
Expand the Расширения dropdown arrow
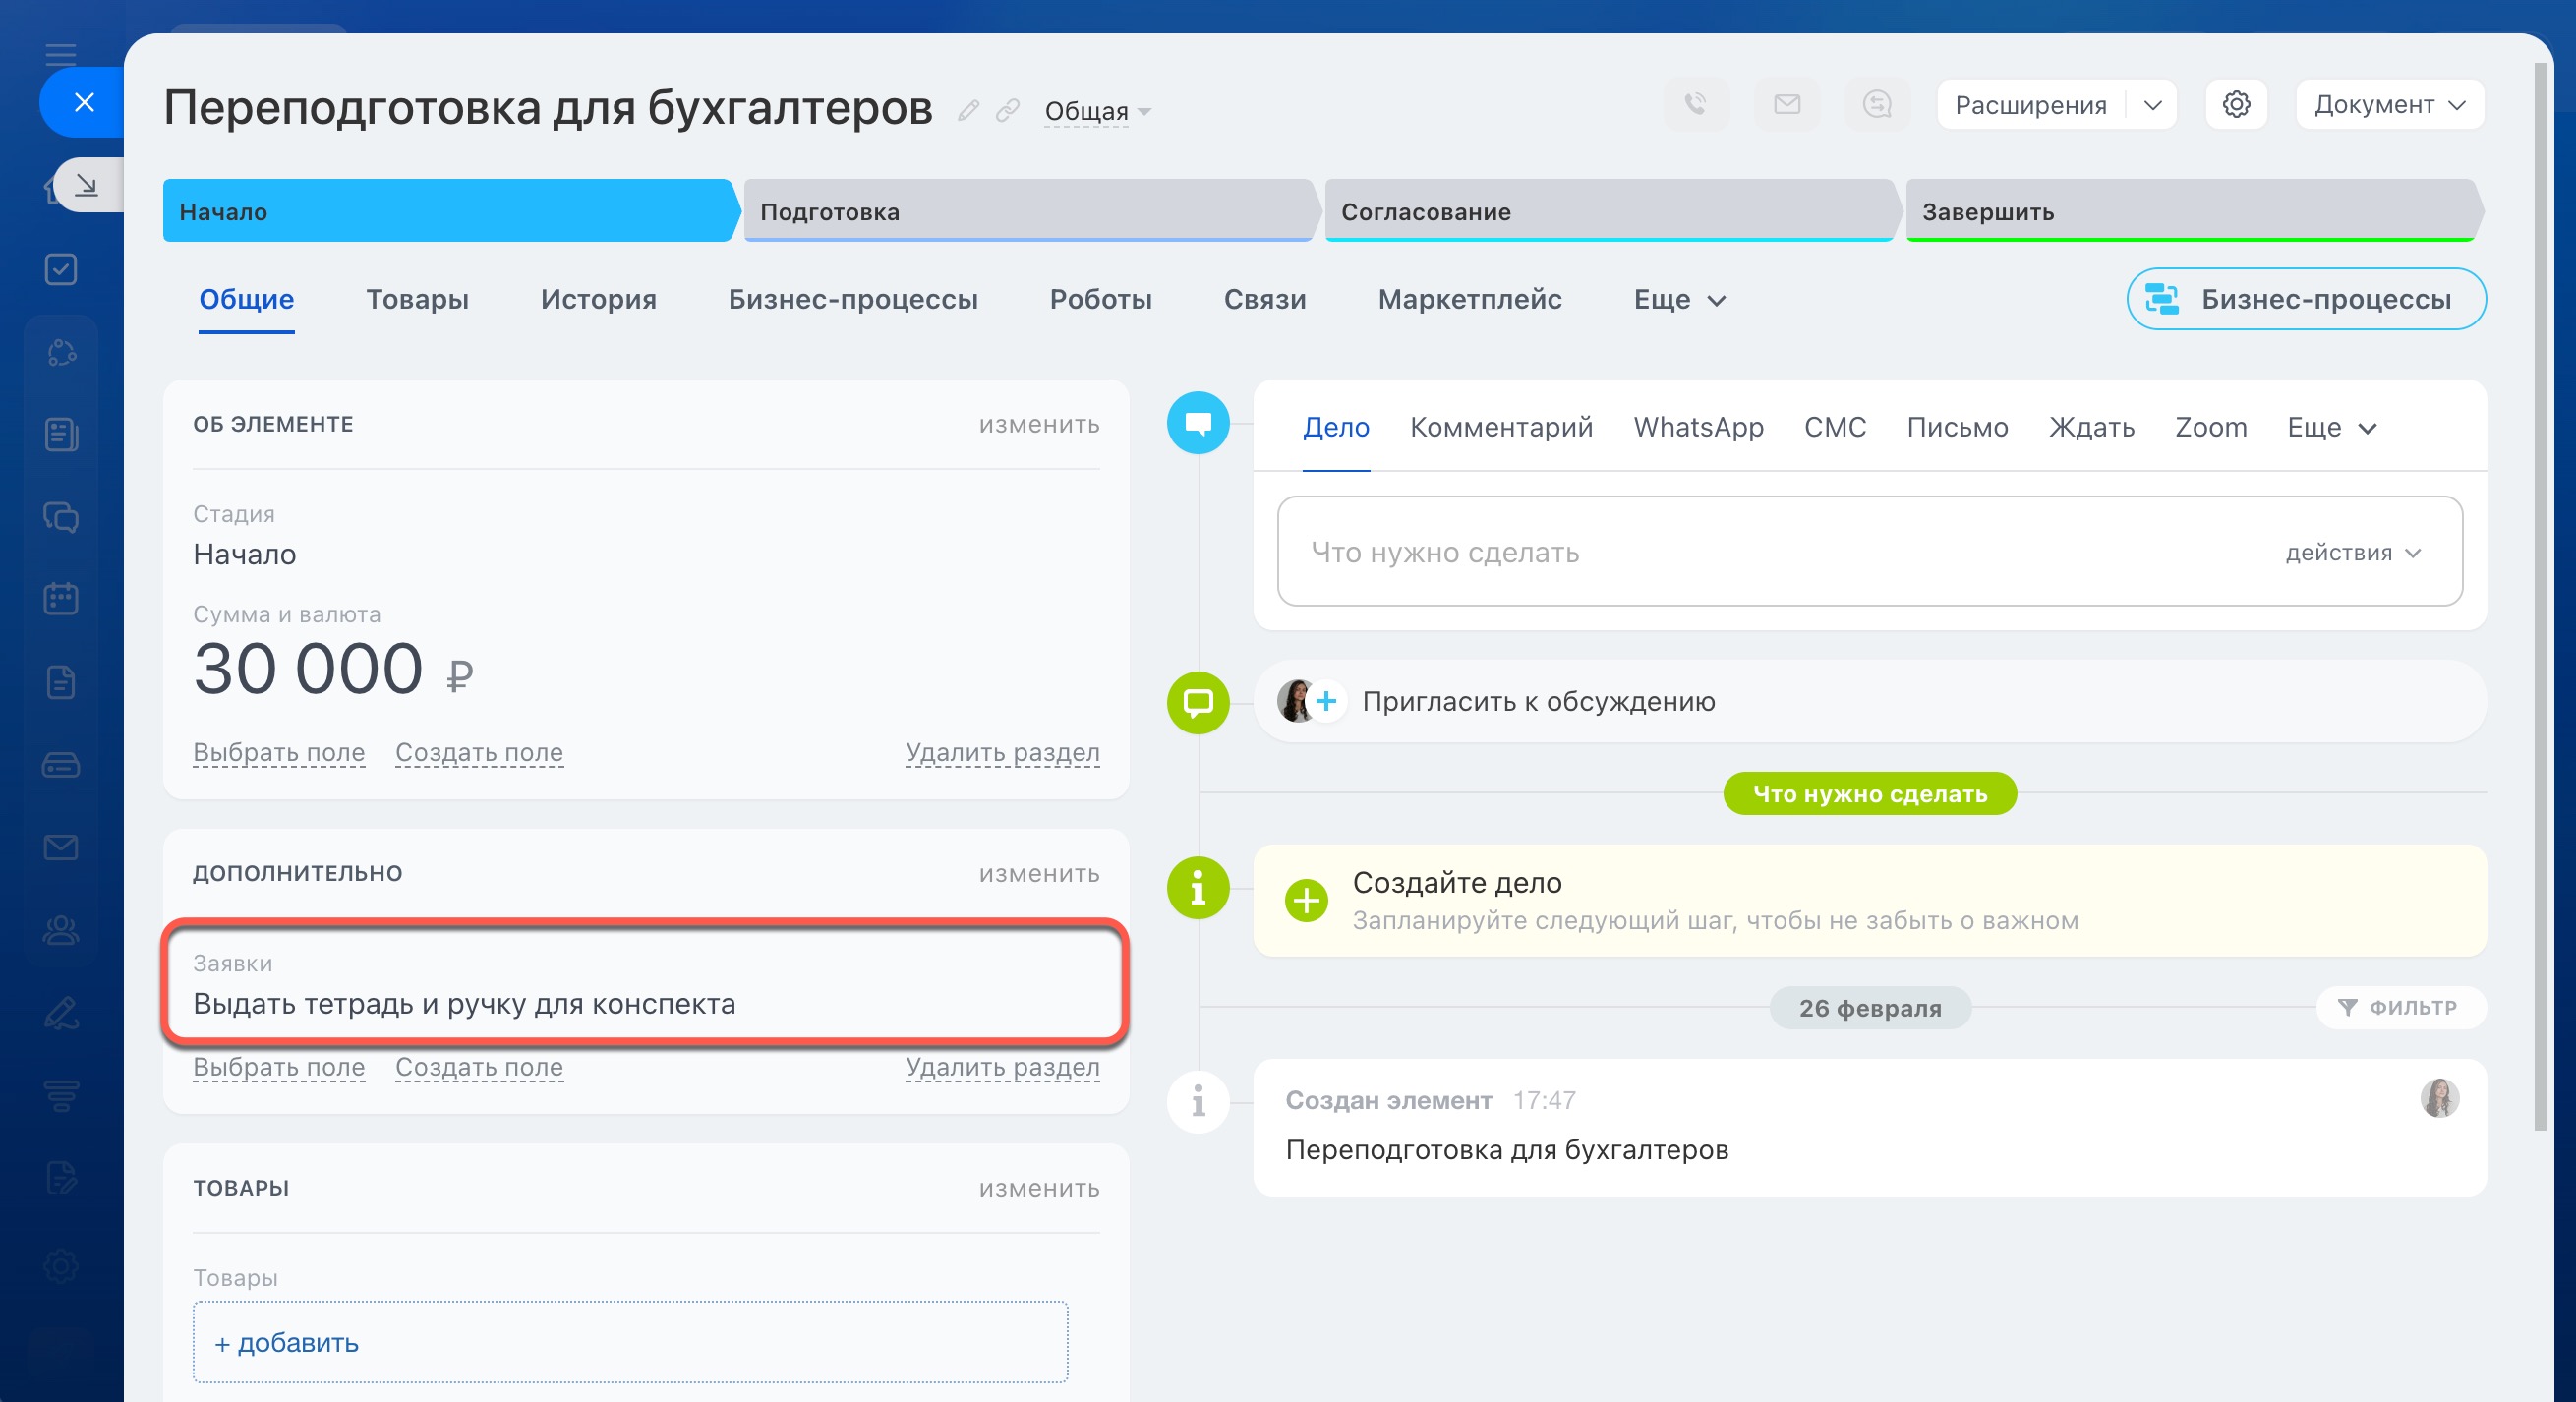pos(2153,105)
